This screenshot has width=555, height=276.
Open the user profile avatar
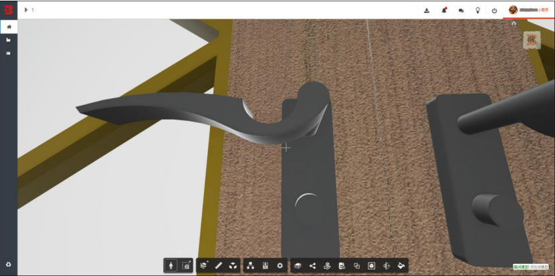pos(513,10)
